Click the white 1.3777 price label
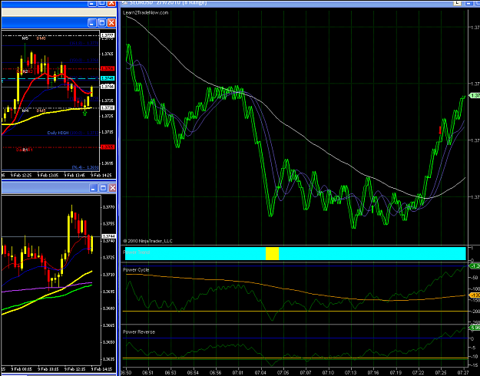 point(108,35)
